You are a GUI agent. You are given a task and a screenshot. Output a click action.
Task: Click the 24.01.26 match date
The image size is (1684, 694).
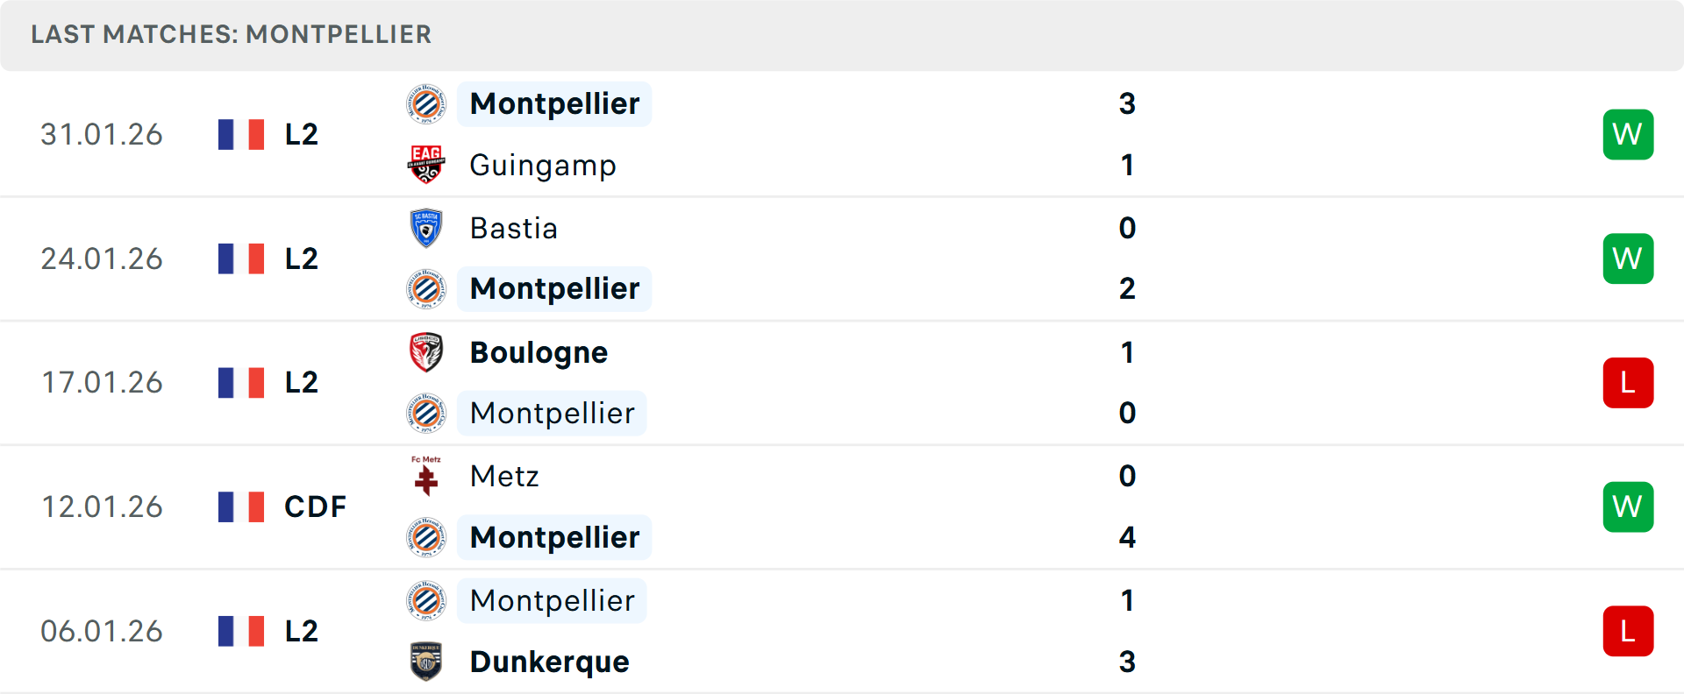pyautogui.click(x=102, y=258)
